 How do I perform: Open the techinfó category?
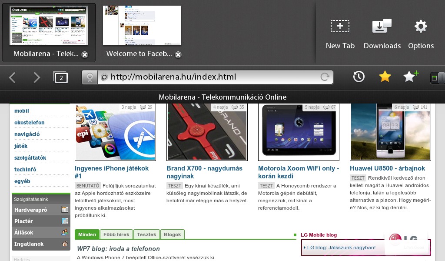25,169
